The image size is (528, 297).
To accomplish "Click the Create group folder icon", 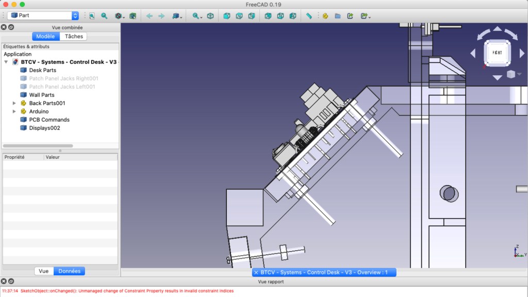I will point(338,16).
